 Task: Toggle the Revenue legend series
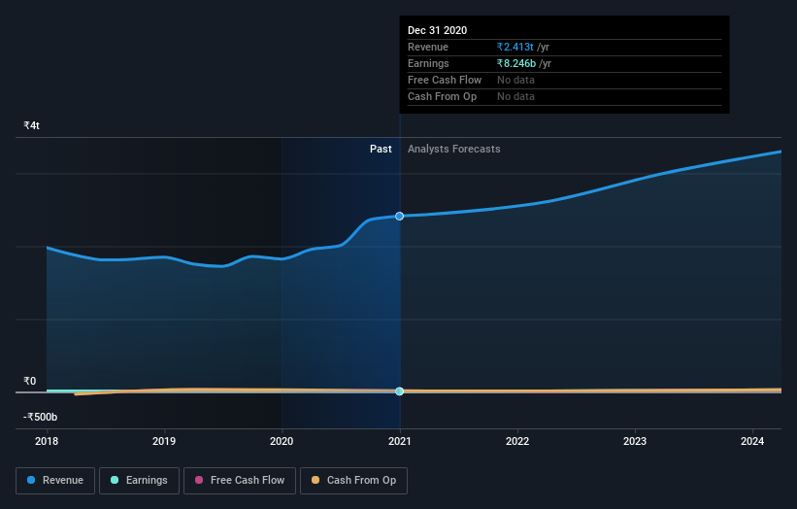click(x=55, y=481)
